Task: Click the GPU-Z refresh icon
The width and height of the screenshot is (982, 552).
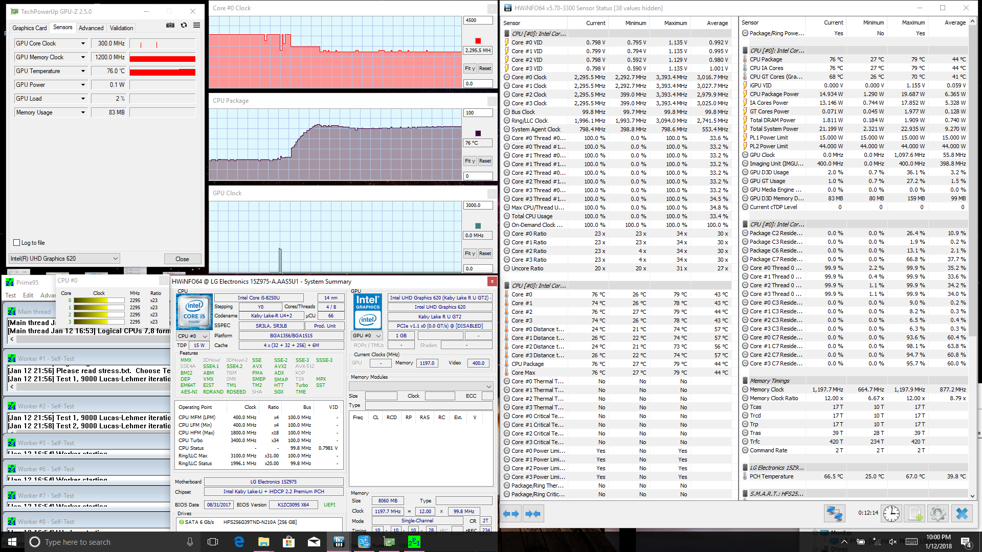Action: point(184,25)
